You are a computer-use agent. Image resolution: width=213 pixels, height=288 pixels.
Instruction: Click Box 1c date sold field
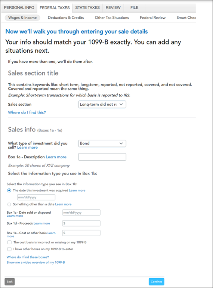pos(81,213)
